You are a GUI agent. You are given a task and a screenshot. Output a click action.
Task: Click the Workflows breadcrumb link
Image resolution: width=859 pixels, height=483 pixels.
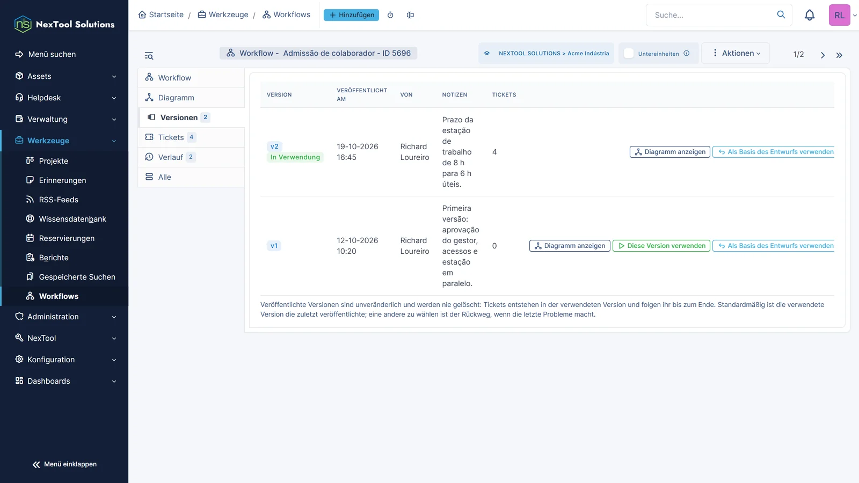click(286, 14)
